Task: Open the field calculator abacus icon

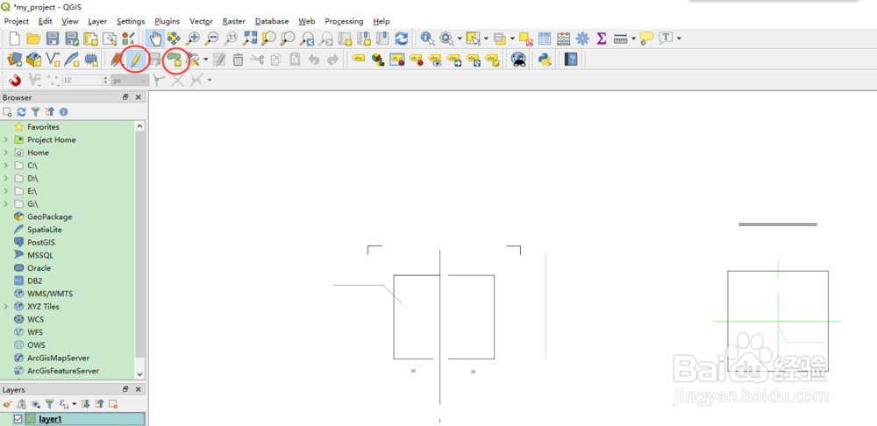Action: pos(564,38)
